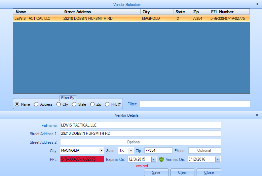Open the Expires On date picker arrow
Viewport: 262px width, 176px height.
pyautogui.click(x=154, y=159)
